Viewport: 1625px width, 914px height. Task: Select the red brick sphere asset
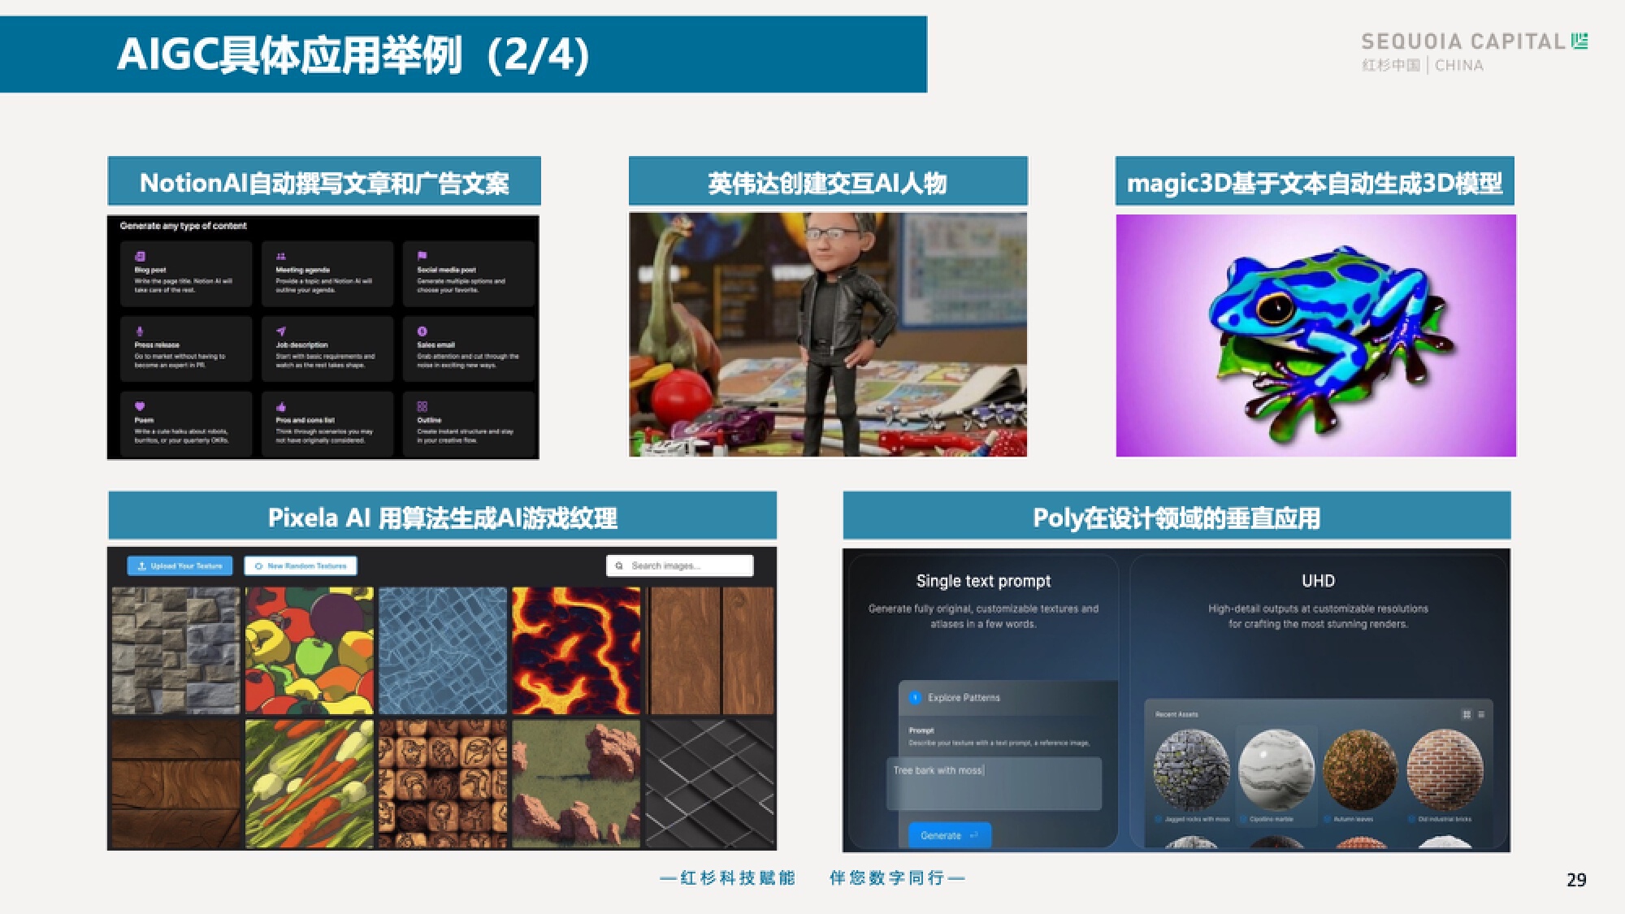click(x=1445, y=769)
